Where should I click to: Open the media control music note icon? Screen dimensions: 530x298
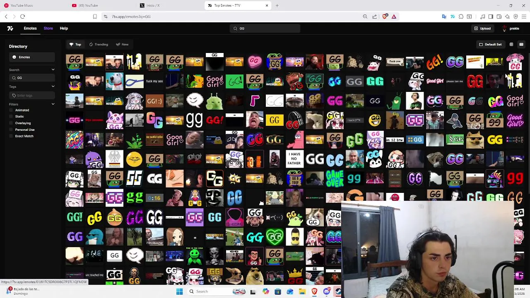[x=483, y=17]
